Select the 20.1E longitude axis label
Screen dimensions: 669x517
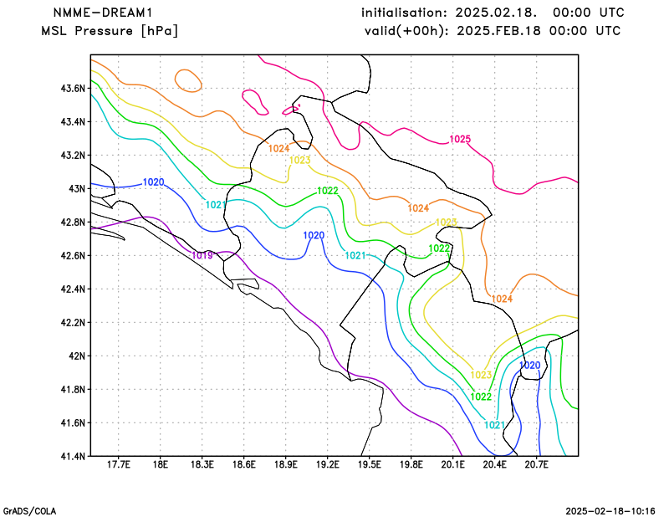pos(453,464)
